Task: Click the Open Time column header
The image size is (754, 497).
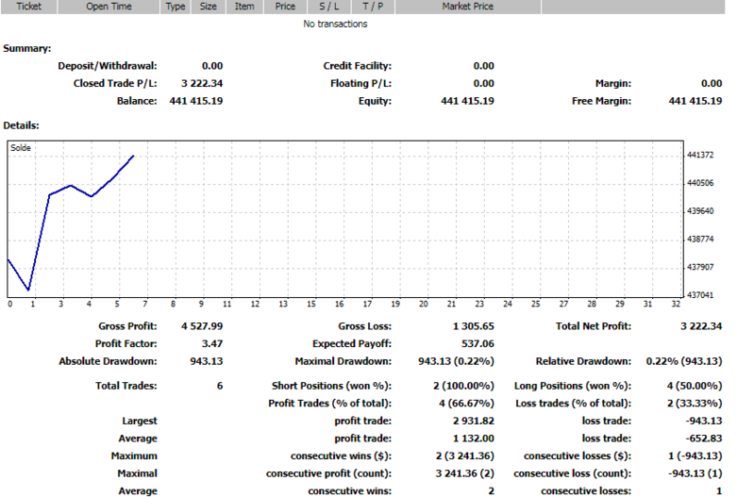Action: (x=109, y=7)
